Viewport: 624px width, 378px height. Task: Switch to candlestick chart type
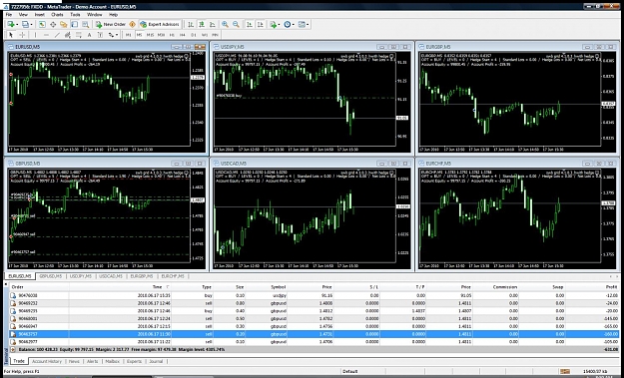[202, 24]
